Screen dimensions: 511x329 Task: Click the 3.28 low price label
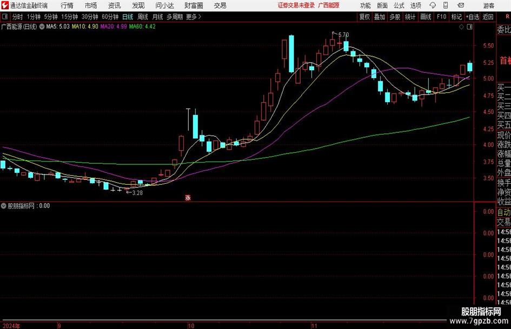pyautogui.click(x=137, y=193)
